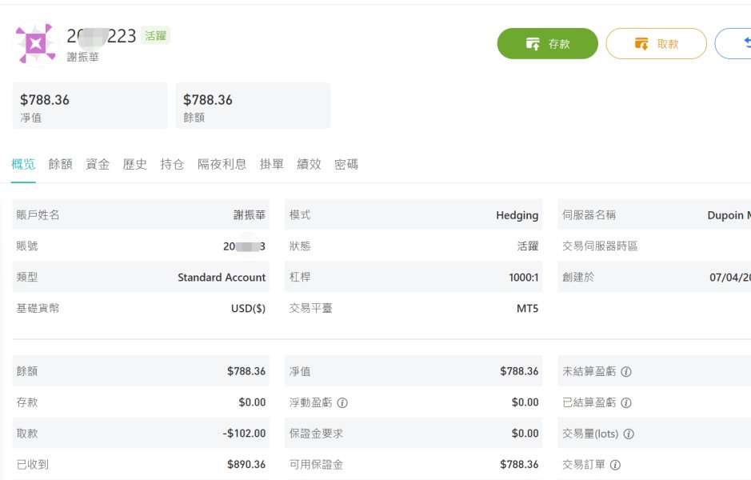Click the info icon beside 交易訂單

click(x=615, y=465)
